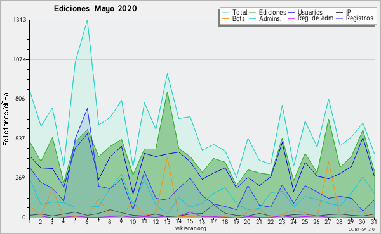Click x-axis day label 25

(x=305, y=221)
